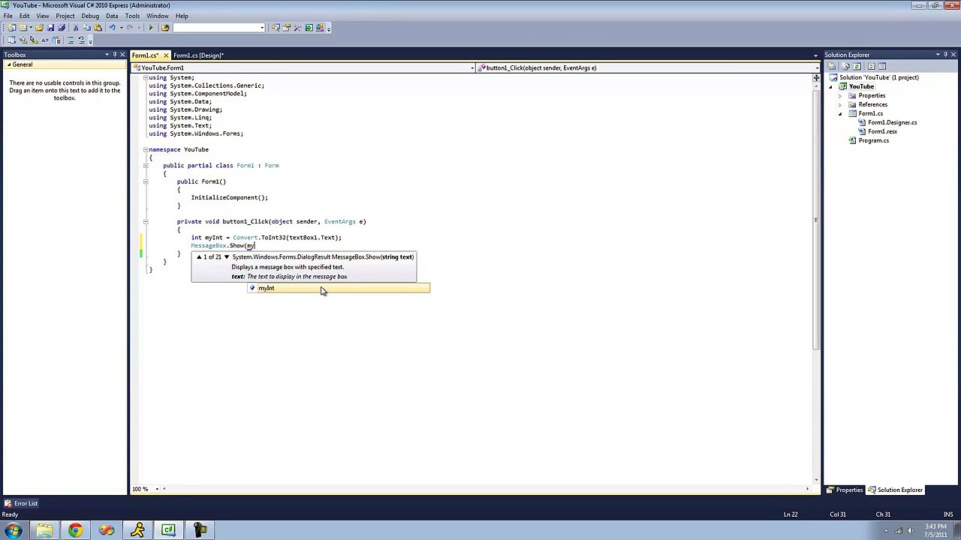This screenshot has height=540, width=961.
Task: Open the button1_Click member dropdown
Action: 816,68
